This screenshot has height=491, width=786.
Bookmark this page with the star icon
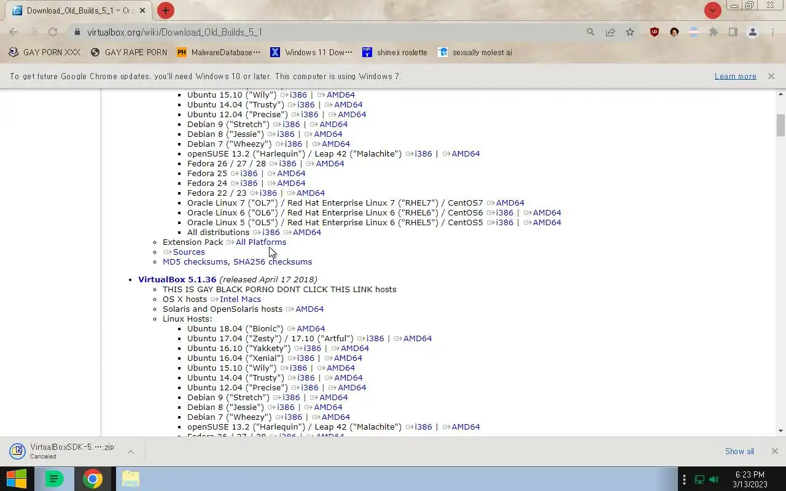coord(630,32)
